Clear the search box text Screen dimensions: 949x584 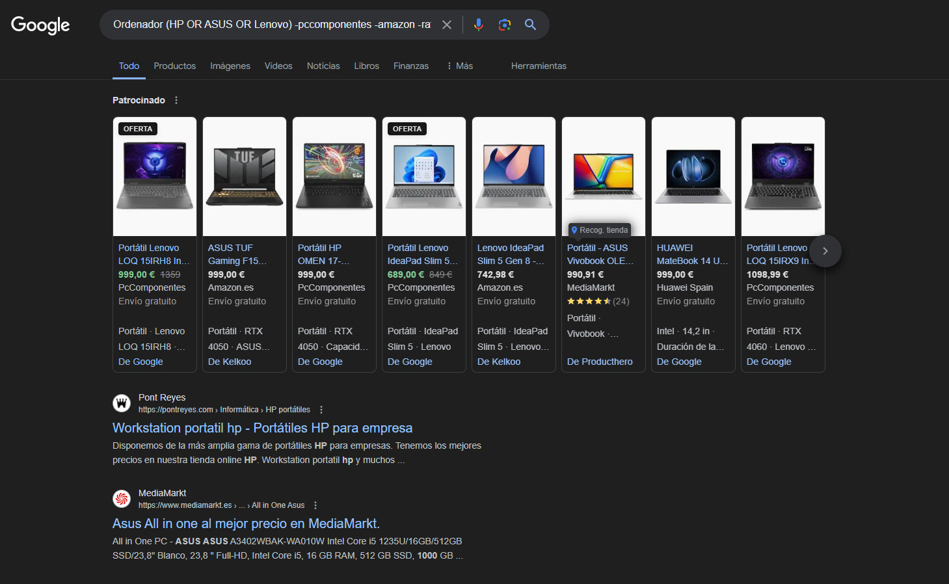pyautogui.click(x=447, y=25)
